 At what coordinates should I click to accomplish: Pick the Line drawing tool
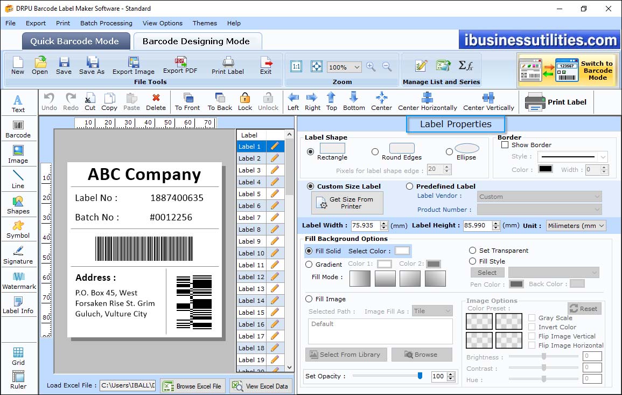point(18,179)
